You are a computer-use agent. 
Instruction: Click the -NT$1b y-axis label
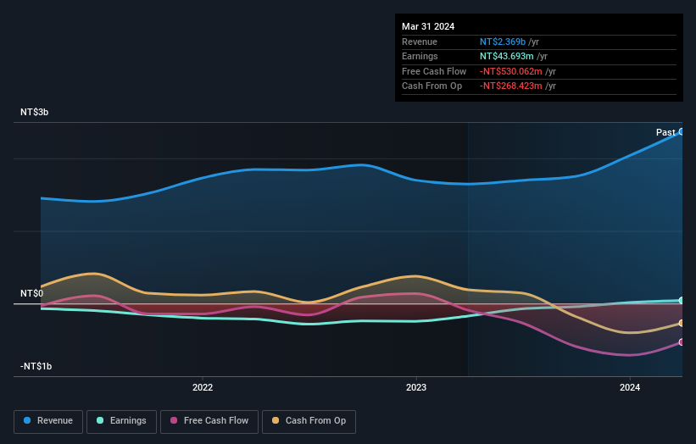point(36,366)
